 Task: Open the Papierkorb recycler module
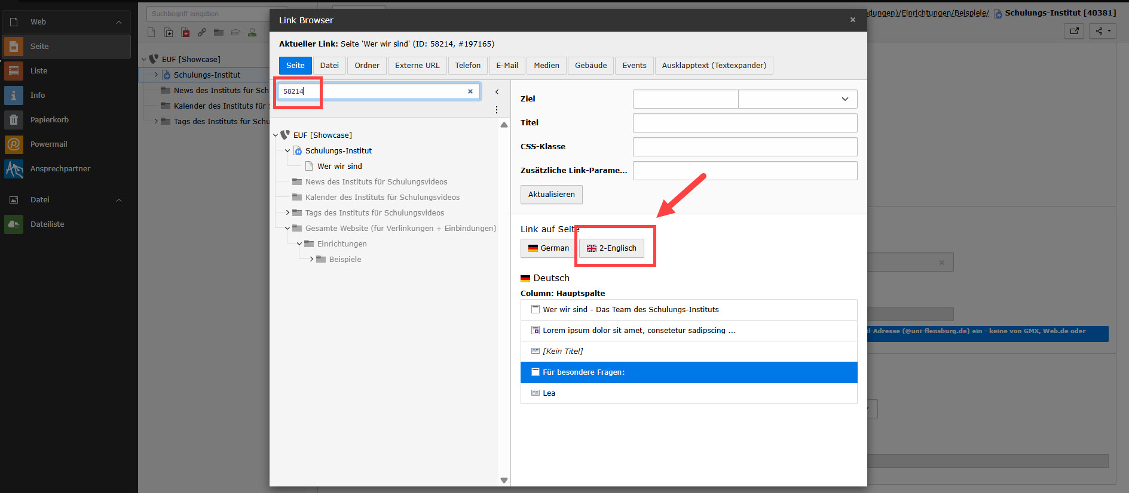[49, 120]
